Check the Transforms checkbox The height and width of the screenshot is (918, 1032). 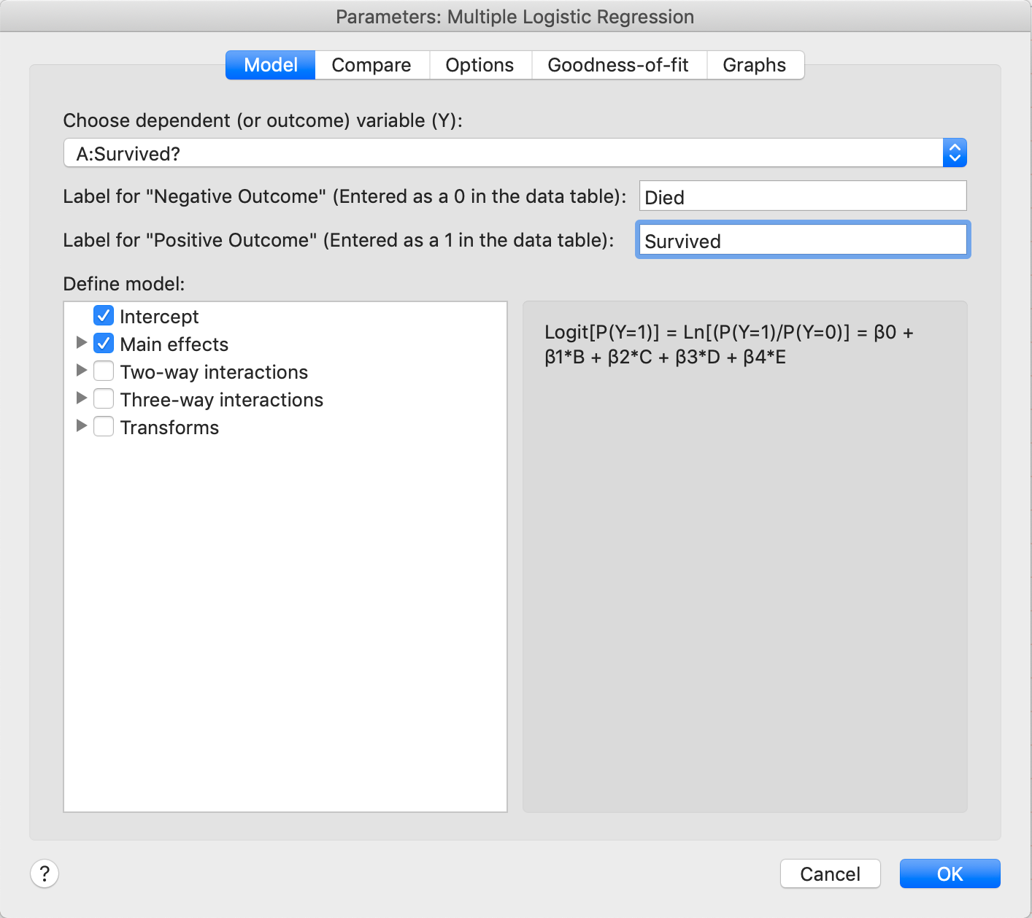click(104, 427)
